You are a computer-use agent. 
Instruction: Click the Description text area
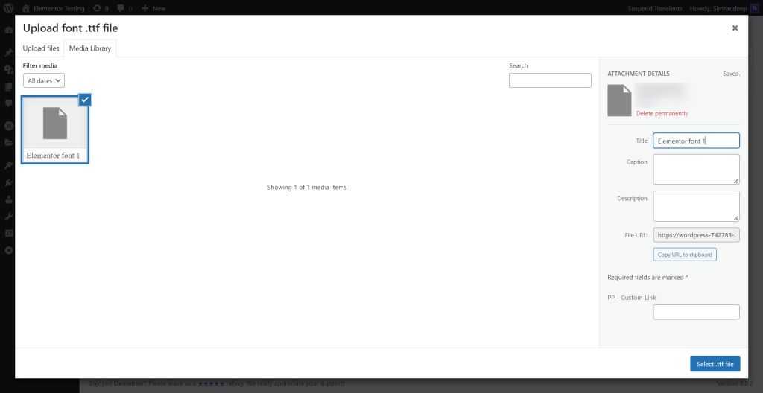coord(697,206)
